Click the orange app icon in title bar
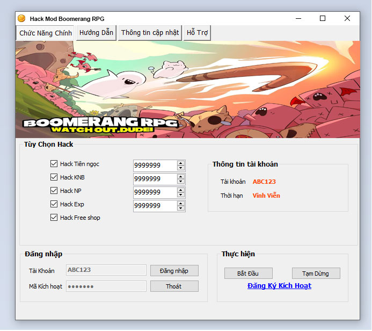 [x=21, y=18]
